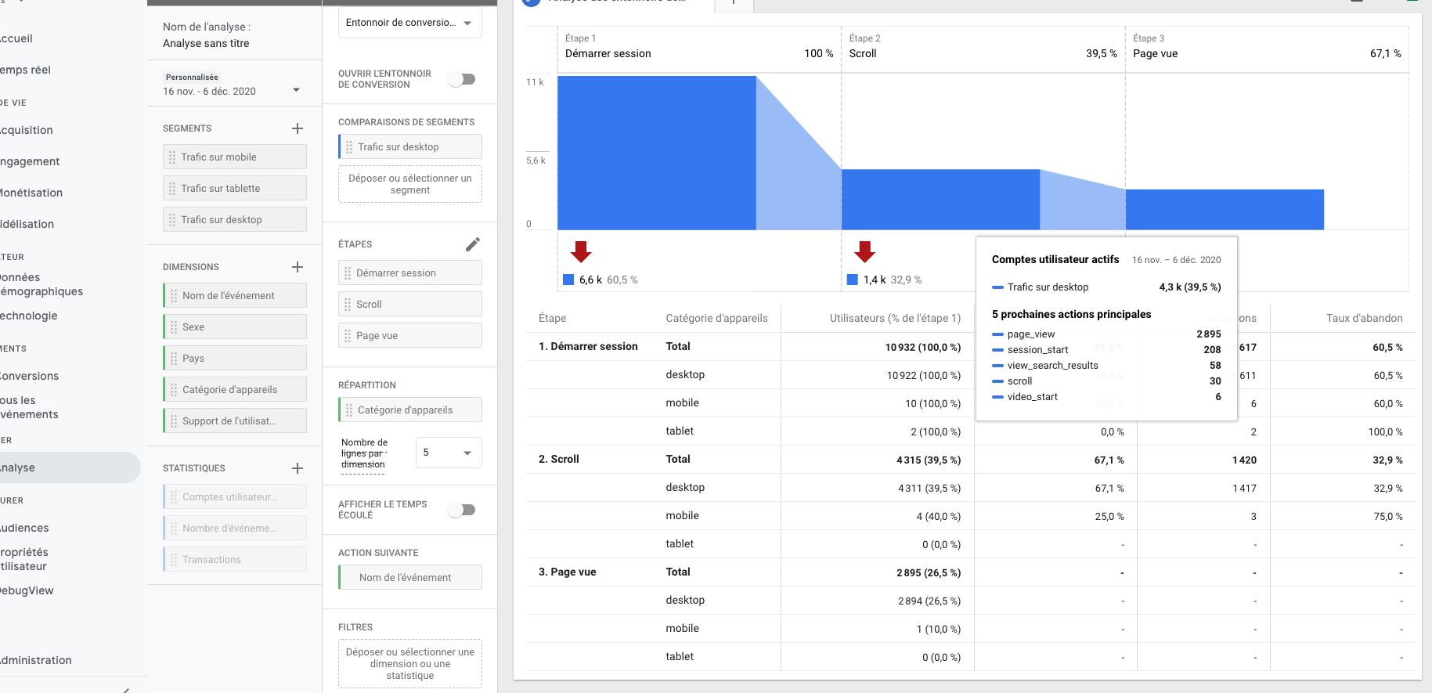
Task: Open the Entonnoir de conversion technique dropdown
Action: (410, 23)
